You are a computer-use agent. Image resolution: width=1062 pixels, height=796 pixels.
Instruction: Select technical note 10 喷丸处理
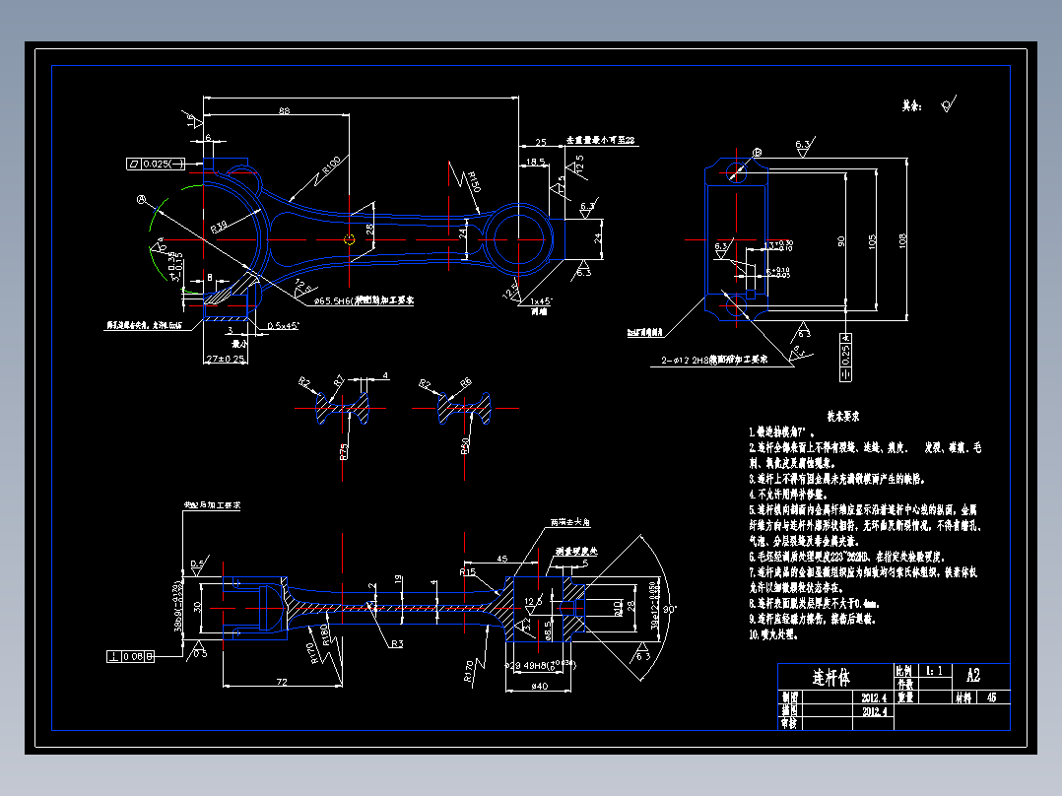(x=774, y=634)
